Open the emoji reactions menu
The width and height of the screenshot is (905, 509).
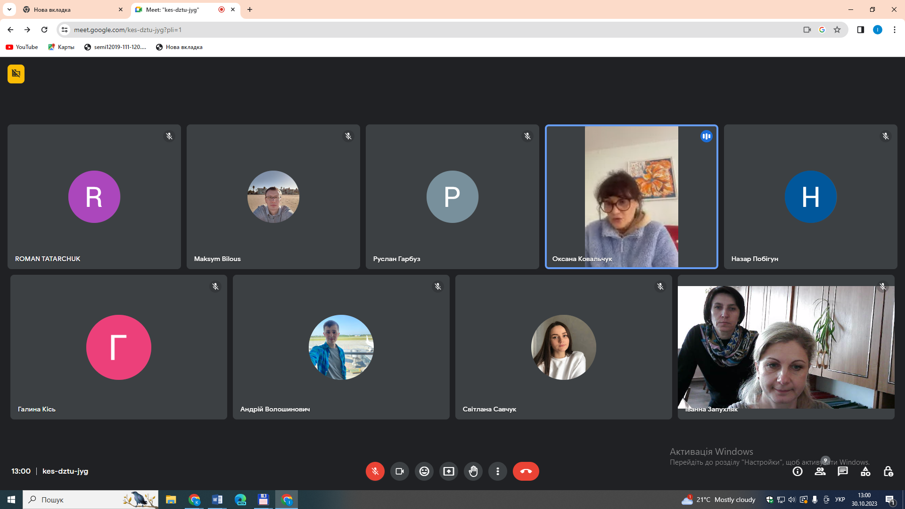424,471
